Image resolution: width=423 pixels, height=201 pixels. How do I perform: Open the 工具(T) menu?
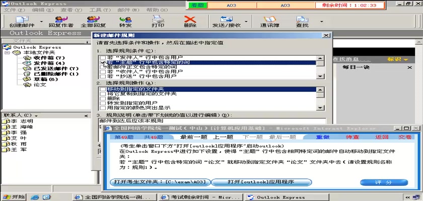coord(100,10)
